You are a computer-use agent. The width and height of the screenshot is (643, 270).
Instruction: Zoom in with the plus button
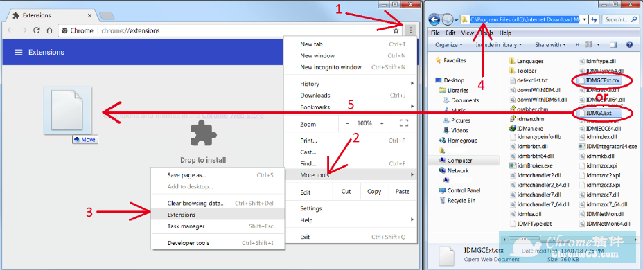tap(382, 123)
